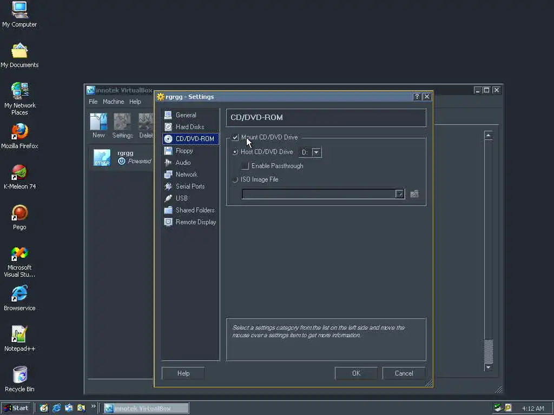The height and width of the screenshot is (415, 554).
Task: Click the third quick launch icon in taskbar
Action: 69,408
